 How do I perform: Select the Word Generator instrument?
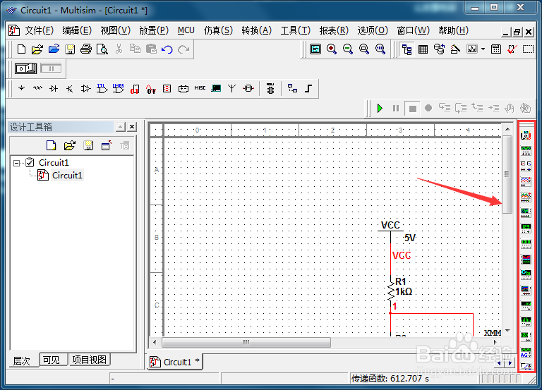(526, 244)
